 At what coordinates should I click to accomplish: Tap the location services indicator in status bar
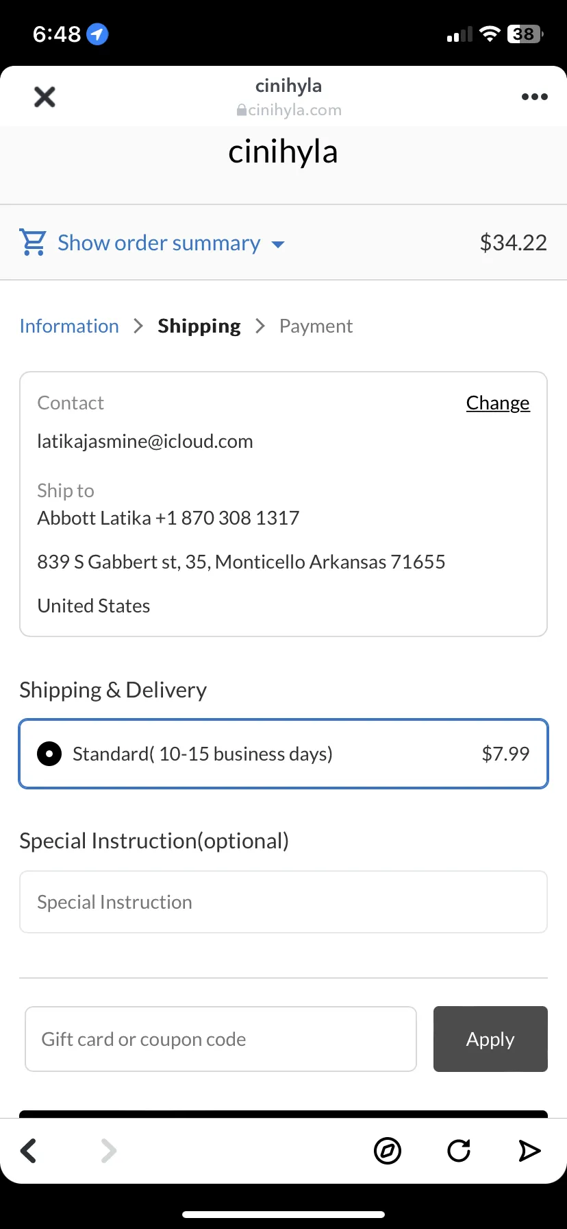coord(97,34)
